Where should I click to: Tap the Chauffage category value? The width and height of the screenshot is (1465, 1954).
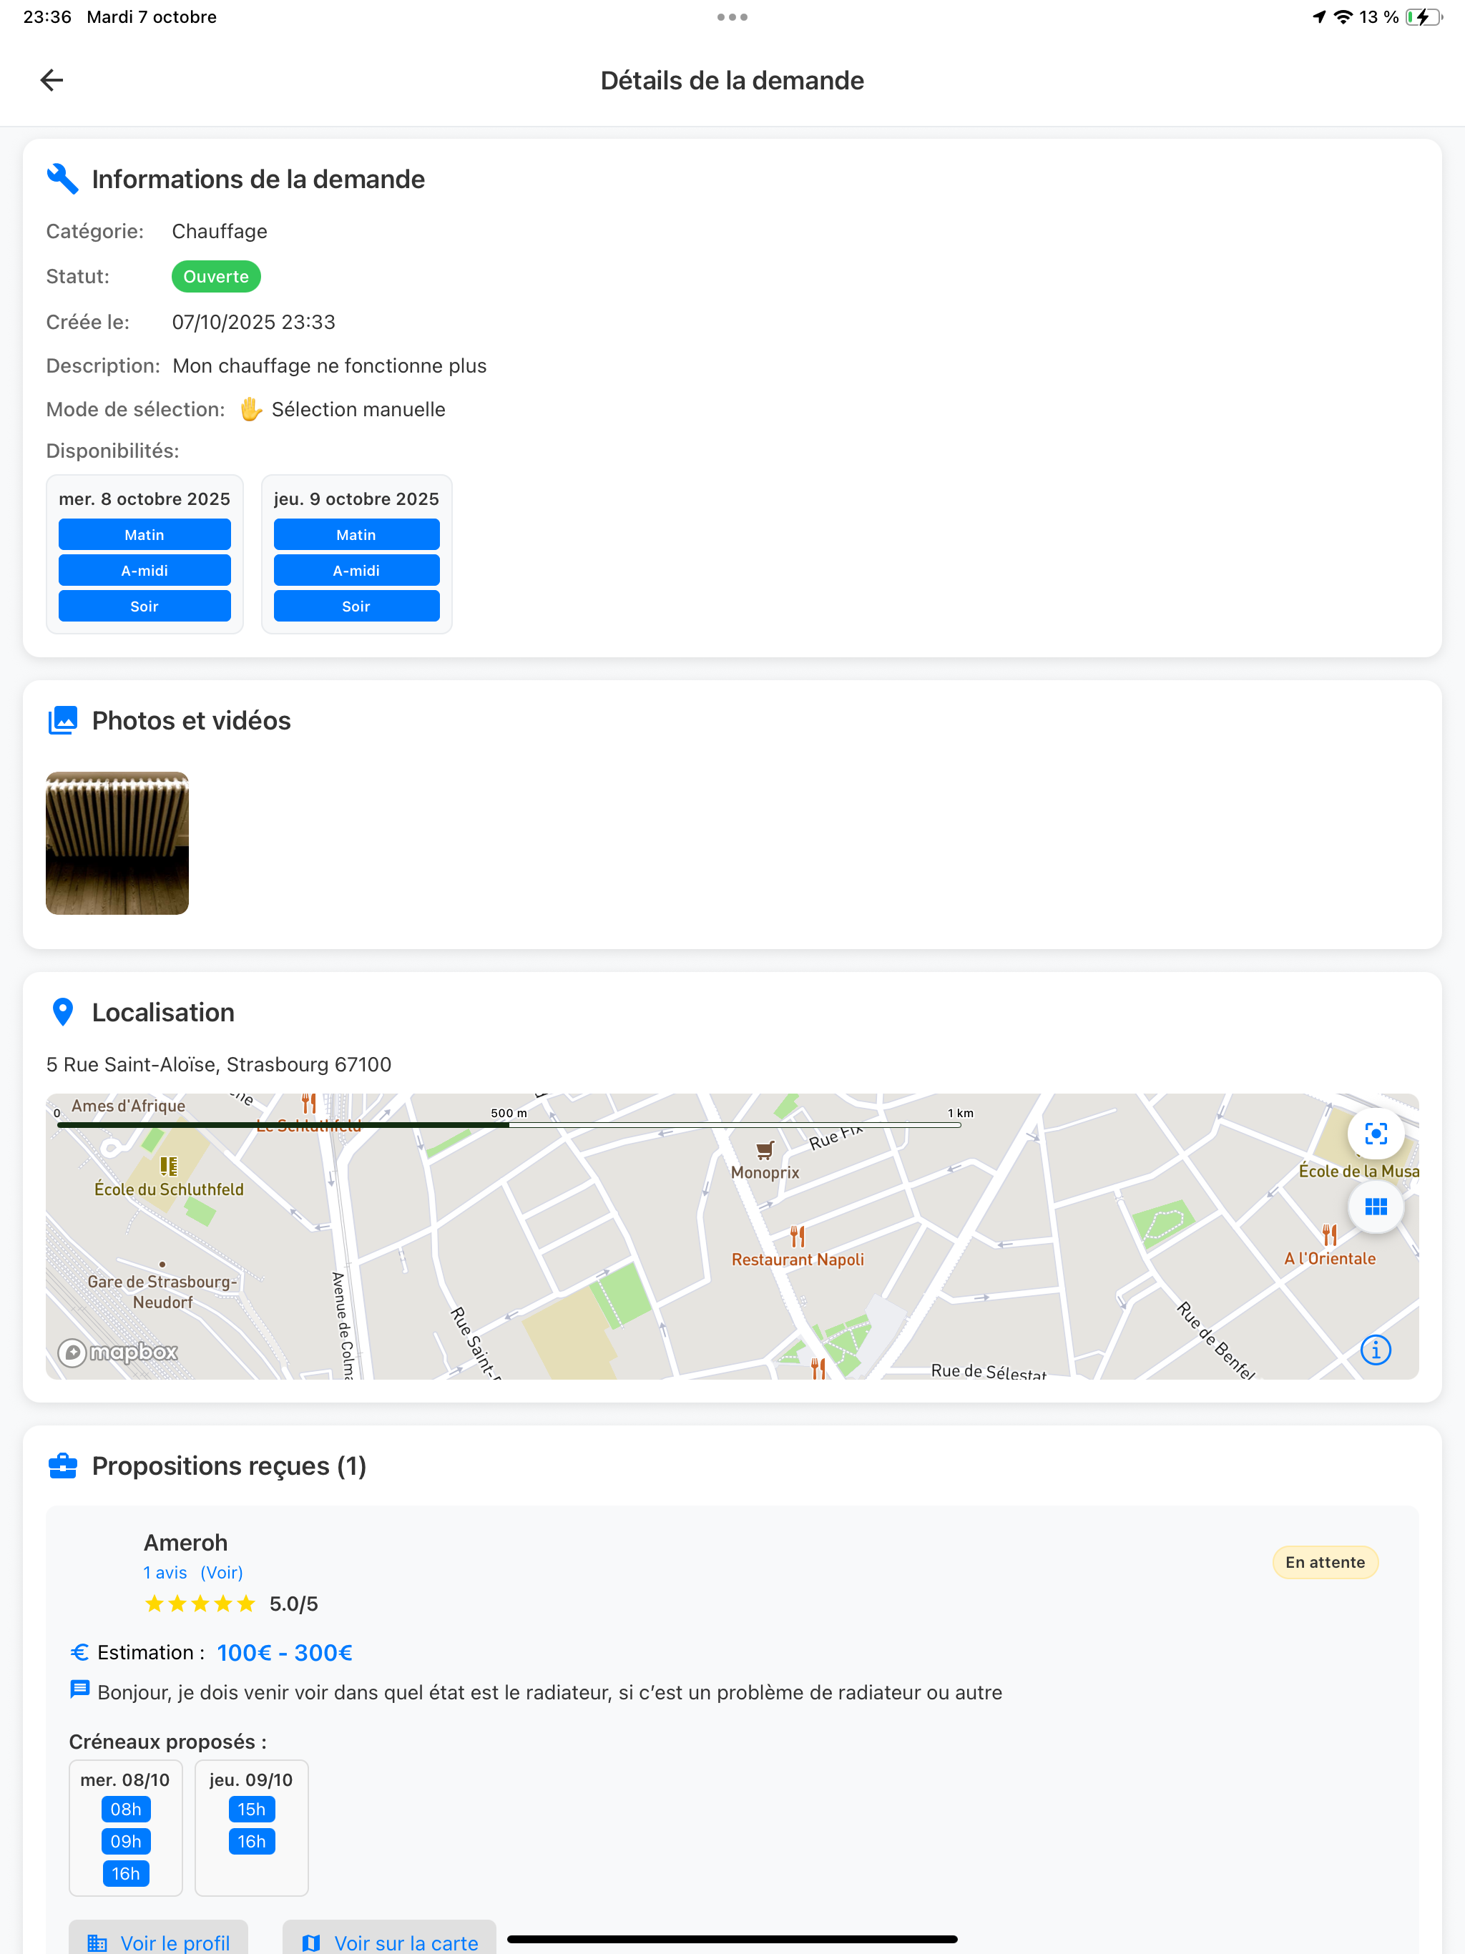(220, 232)
